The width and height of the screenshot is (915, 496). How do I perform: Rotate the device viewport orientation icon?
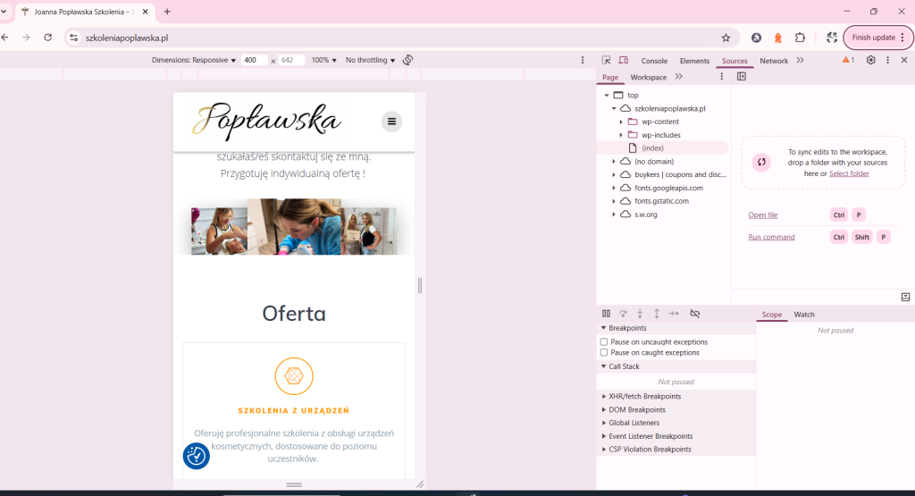[x=407, y=60]
